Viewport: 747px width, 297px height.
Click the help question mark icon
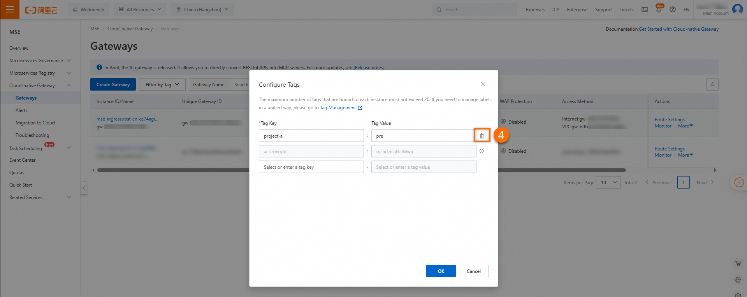(x=672, y=10)
